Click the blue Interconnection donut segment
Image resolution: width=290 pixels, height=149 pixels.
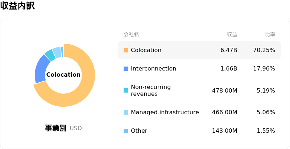pos(41,69)
